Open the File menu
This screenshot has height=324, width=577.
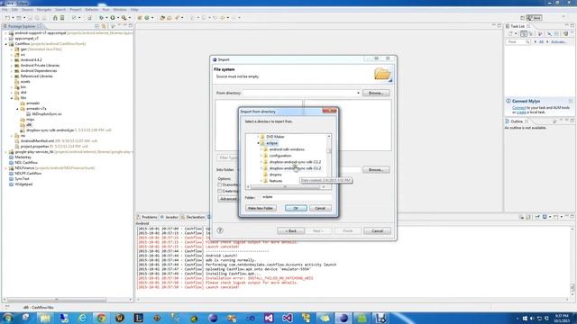tap(5, 10)
